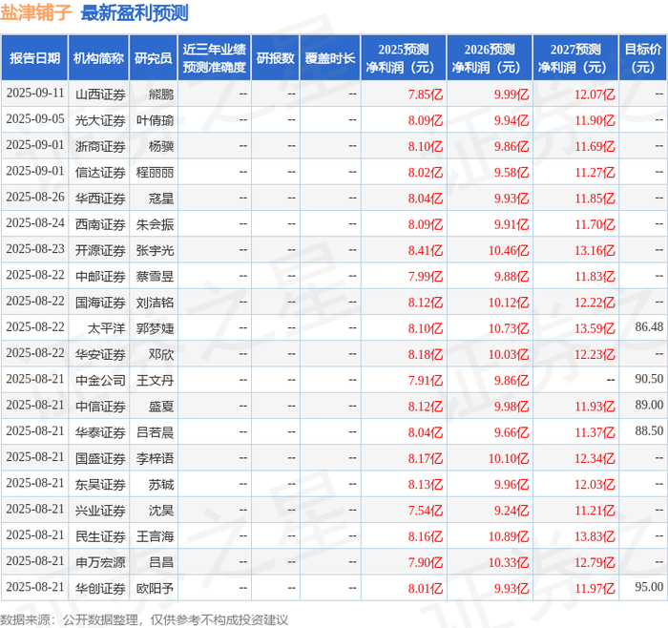Select the 华创证券 institution cell
Viewport: 668px width, 628px height.
[100, 588]
